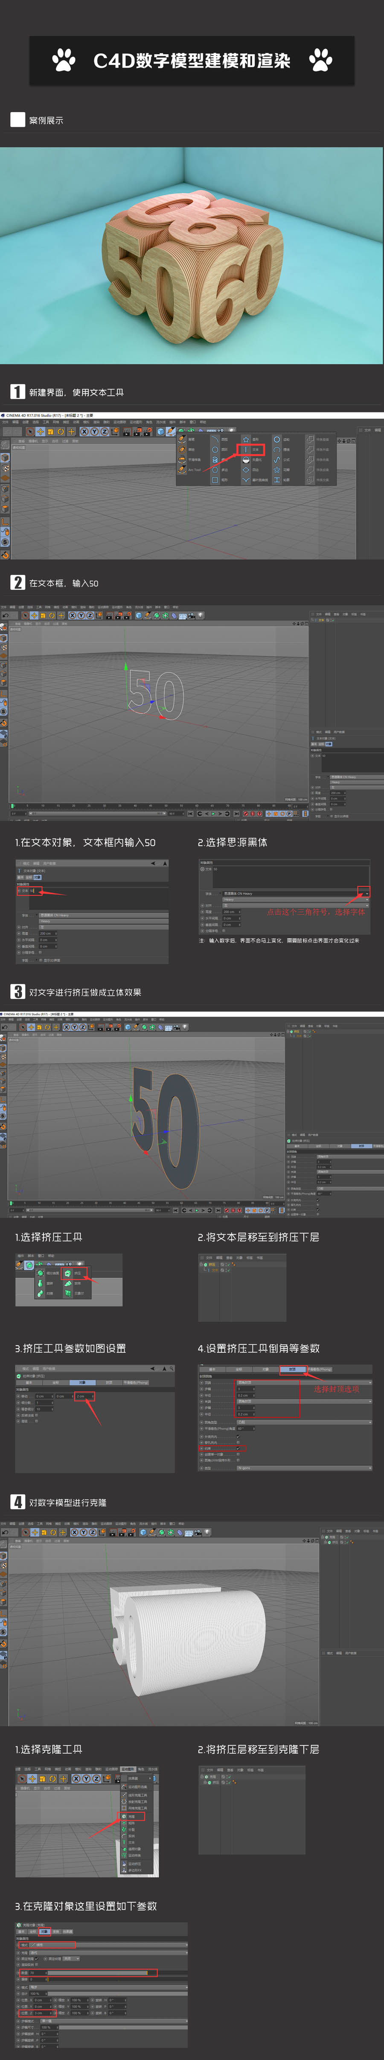Open the clone 模式 线性 dropdown
This screenshot has width=384, height=2060.
(x=108, y=1945)
